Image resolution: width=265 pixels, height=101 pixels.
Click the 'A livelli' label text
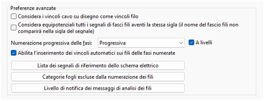(x=204, y=43)
